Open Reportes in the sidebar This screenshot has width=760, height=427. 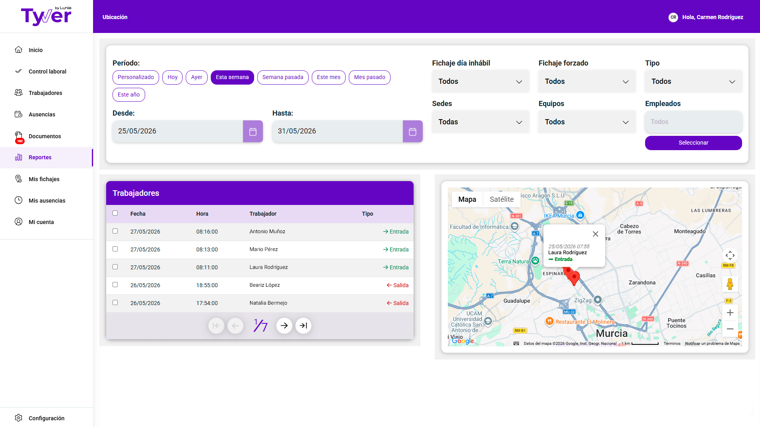46,157
